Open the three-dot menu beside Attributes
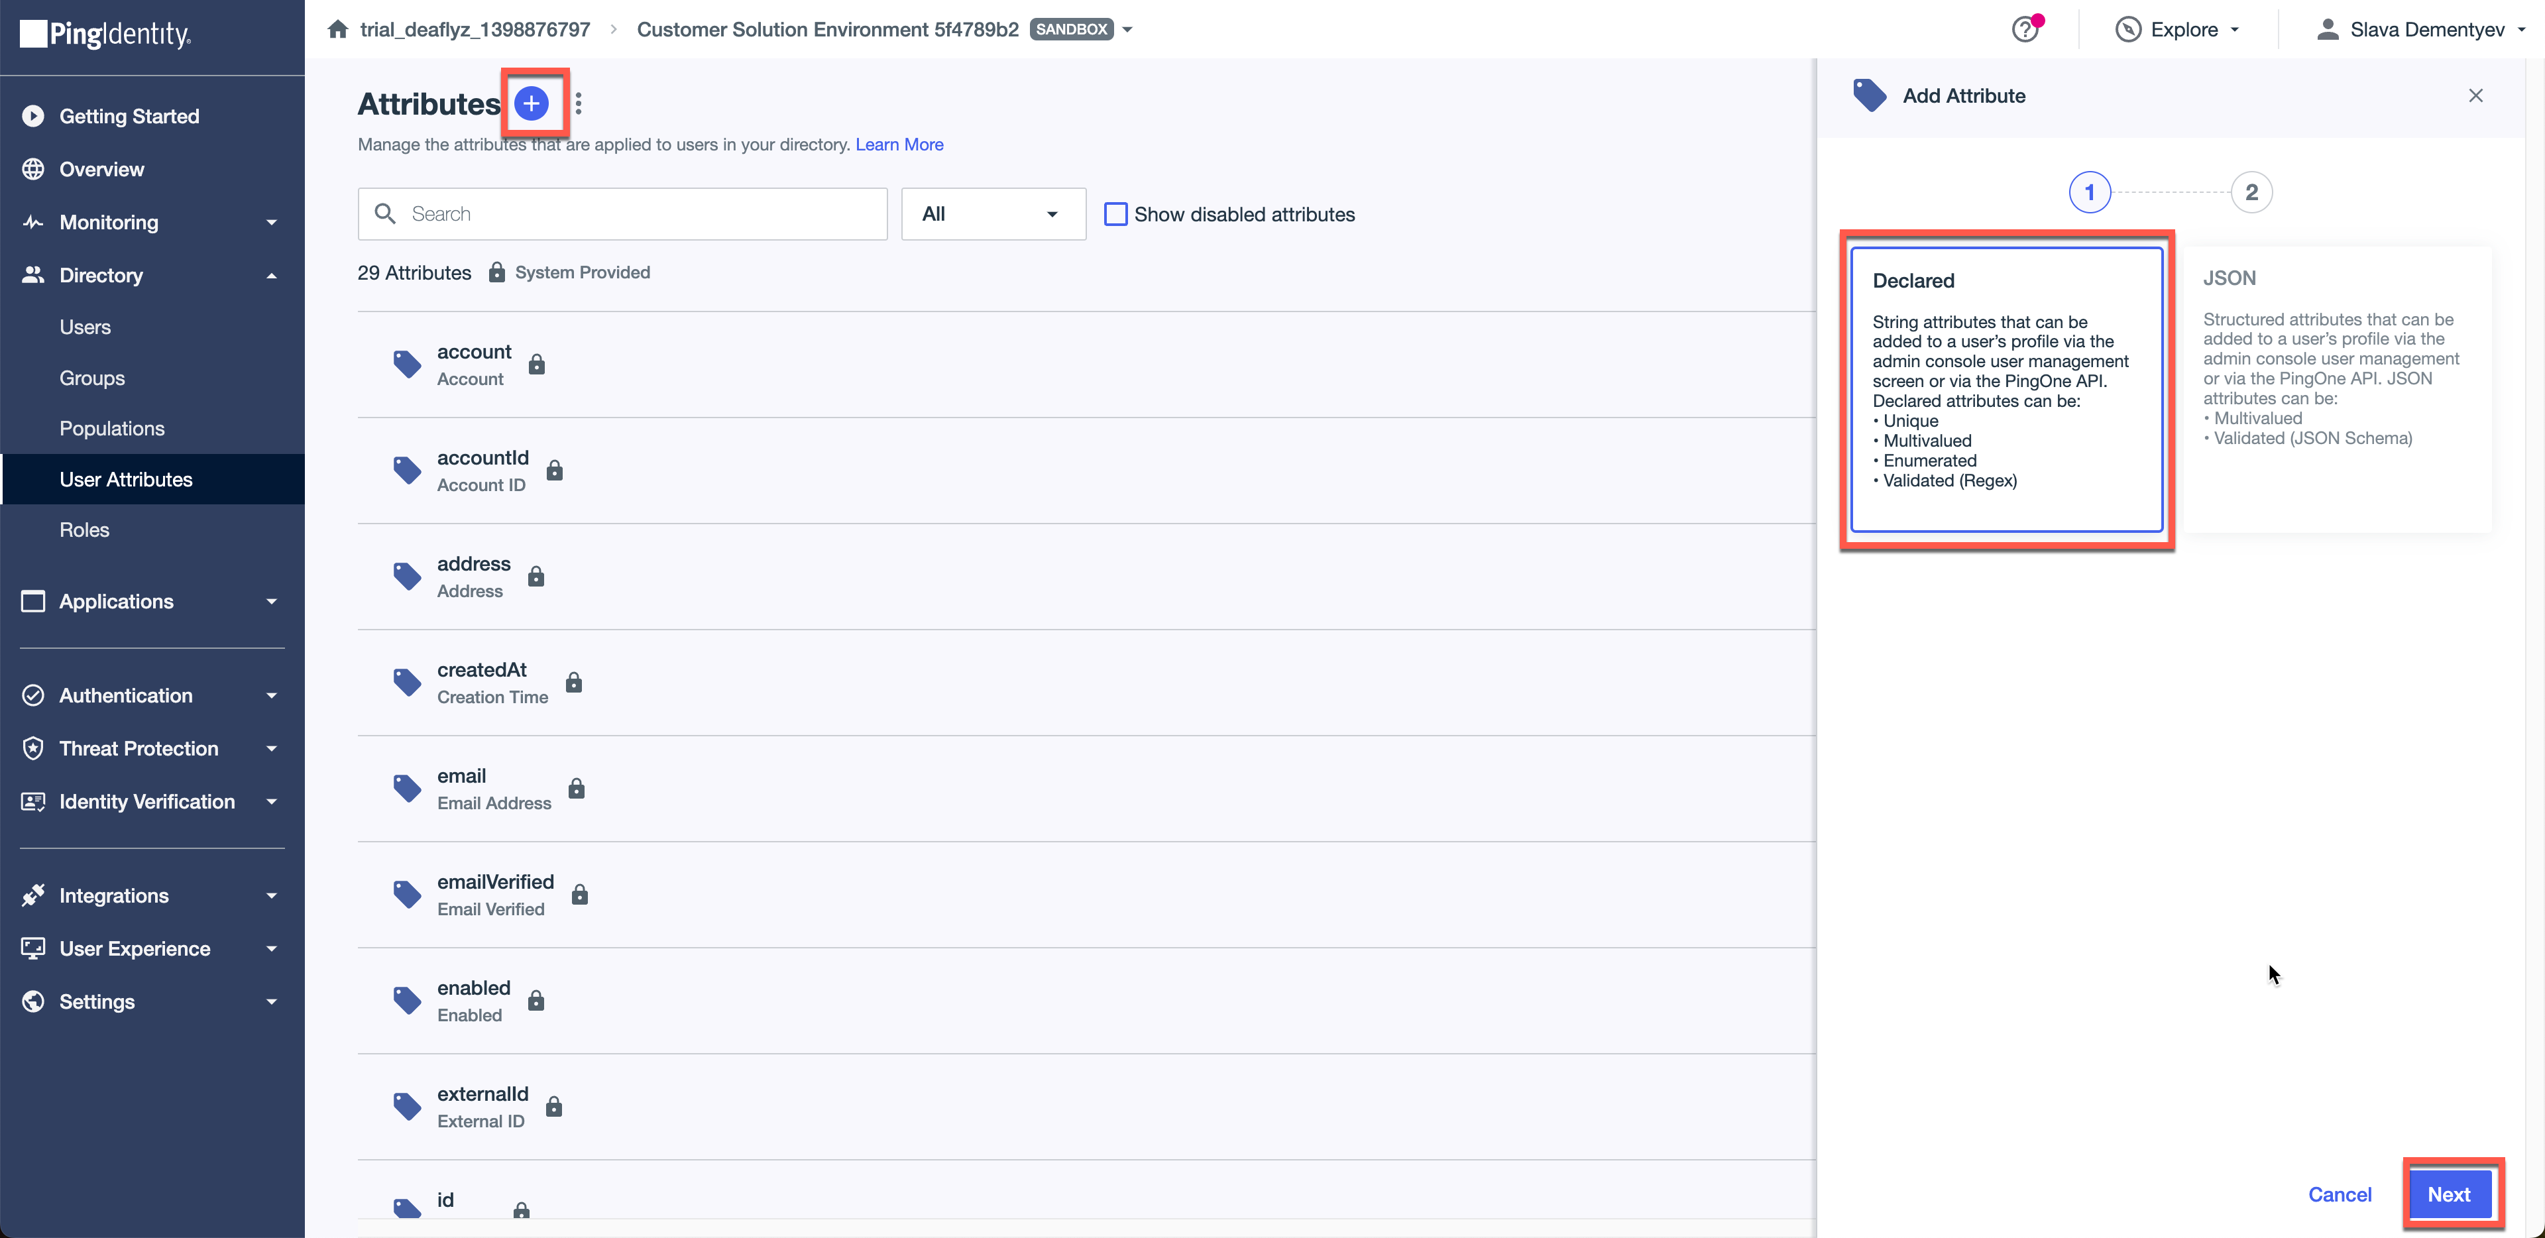This screenshot has height=1238, width=2545. [578, 103]
